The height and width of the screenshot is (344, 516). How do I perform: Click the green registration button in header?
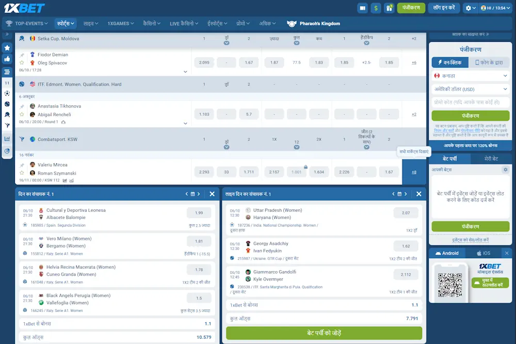pyautogui.click(x=411, y=8)
